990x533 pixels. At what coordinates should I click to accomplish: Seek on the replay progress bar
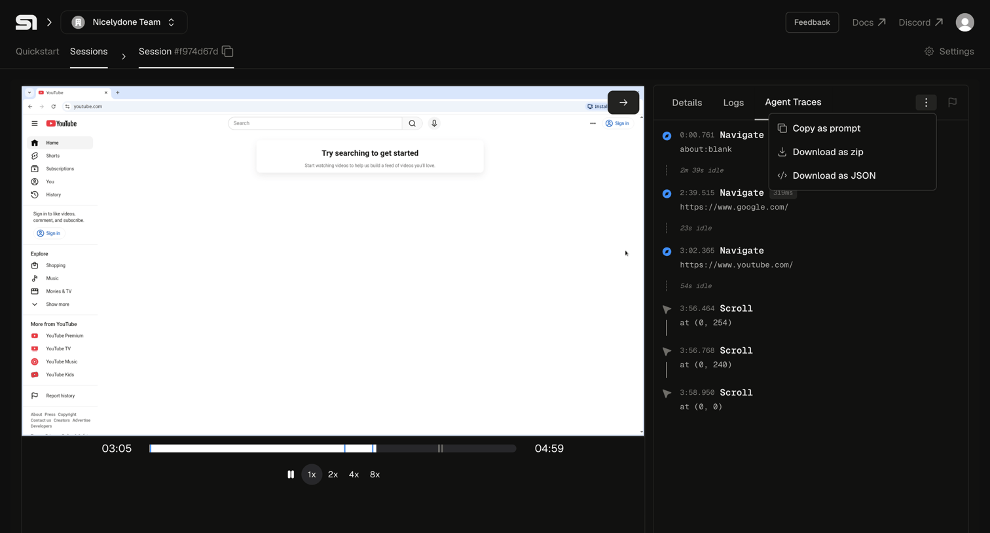pos(333,449)
